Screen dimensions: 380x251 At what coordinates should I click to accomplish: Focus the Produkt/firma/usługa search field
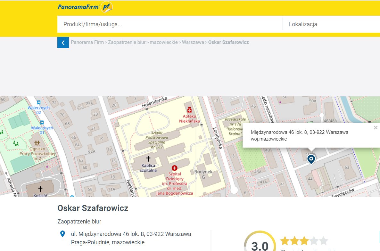click(170, 24)
